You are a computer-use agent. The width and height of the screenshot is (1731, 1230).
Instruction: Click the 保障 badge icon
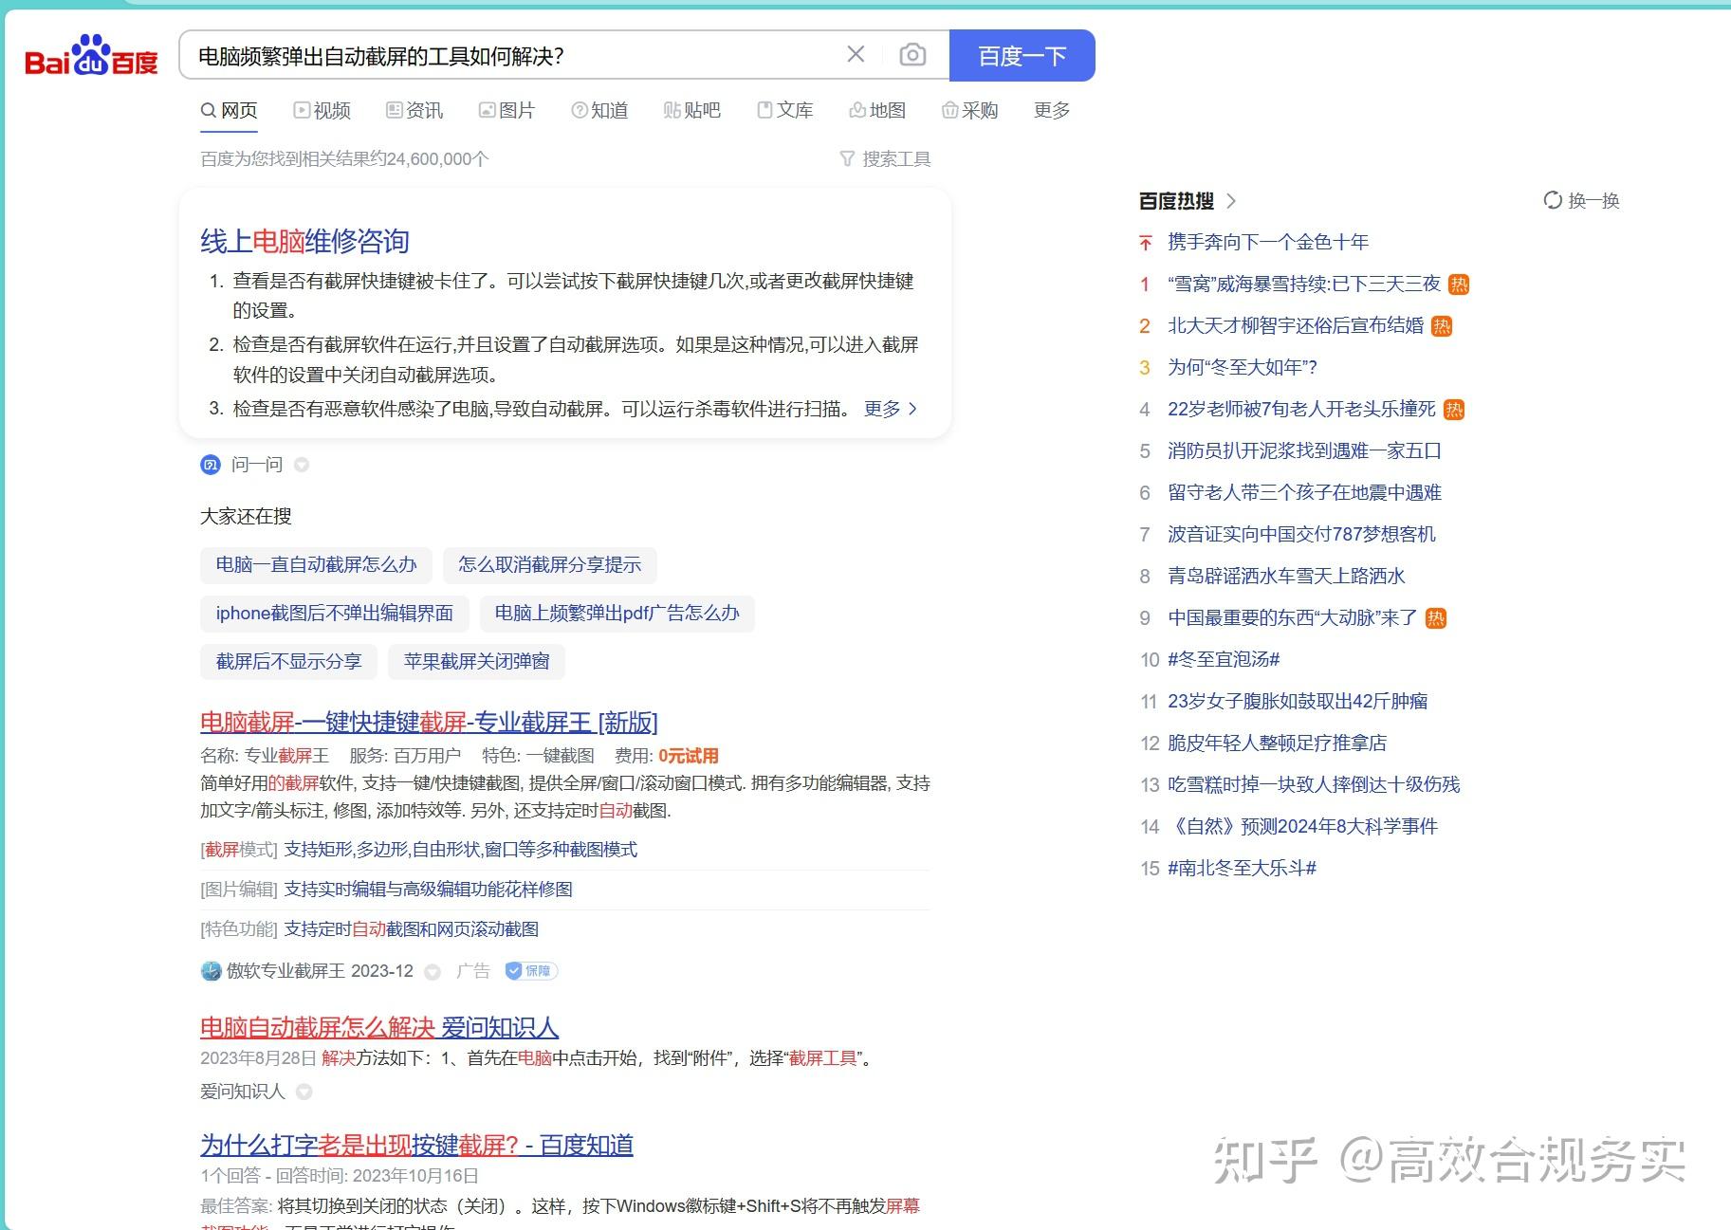(x=531, y=970)
